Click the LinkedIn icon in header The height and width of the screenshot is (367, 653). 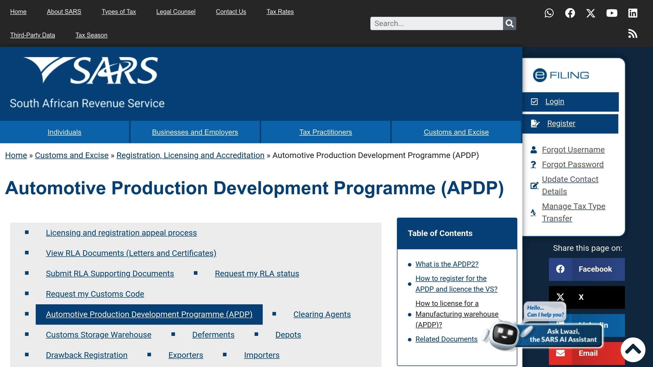[x=633, y=13]
